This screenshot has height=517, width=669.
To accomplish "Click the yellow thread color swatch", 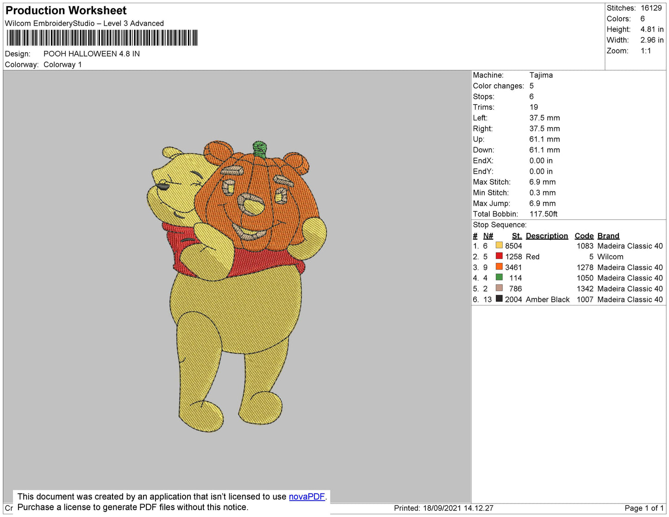I will pyautogui.click(x=499, y=245).
